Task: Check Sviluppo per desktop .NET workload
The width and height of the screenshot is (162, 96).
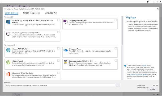Action: [116, 20]
